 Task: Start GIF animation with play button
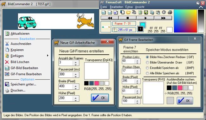(145, 18)
